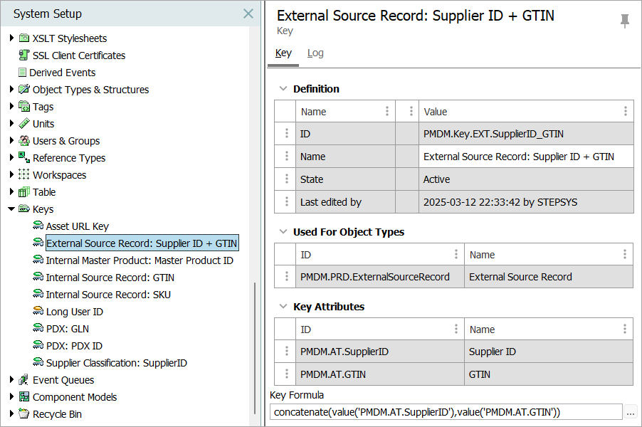Click the Asset URL Key icon

(38, 226)
